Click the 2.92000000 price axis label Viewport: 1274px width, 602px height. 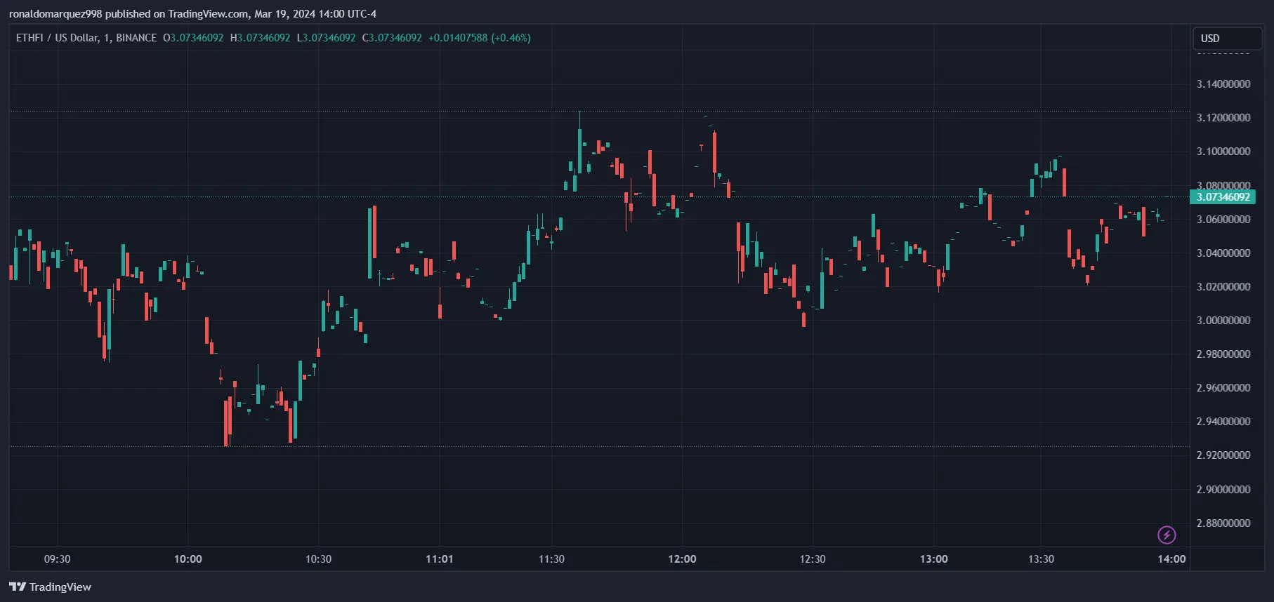[x=1223, y=455]
